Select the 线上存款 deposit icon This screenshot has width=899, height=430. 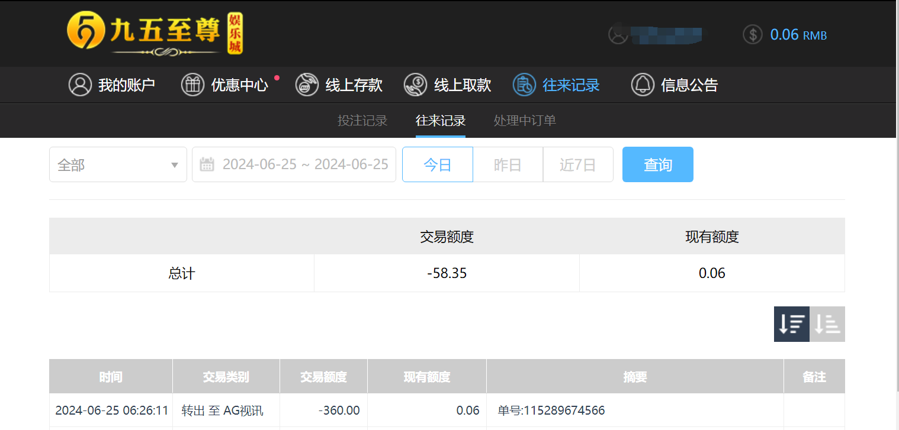tap(307, 85)
